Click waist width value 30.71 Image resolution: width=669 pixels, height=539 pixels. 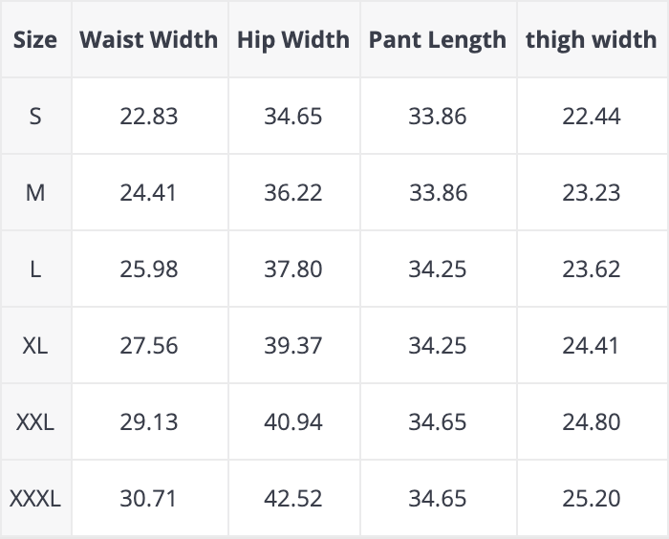[149, 498]
